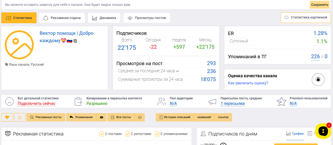Open the Рекламная отдача tab
Screen dimensions: 333x145
point(62,18)
